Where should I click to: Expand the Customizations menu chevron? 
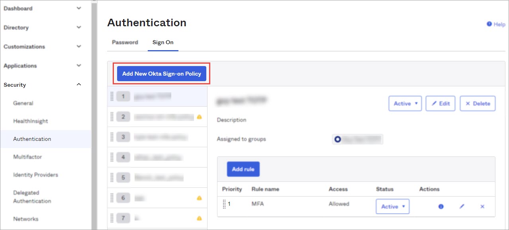[79, 47]
